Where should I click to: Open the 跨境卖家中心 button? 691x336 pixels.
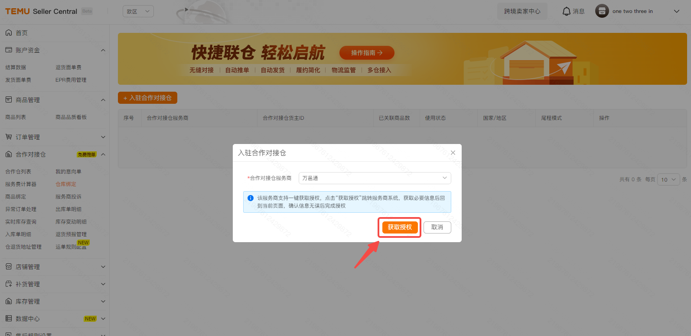(522, 11)
